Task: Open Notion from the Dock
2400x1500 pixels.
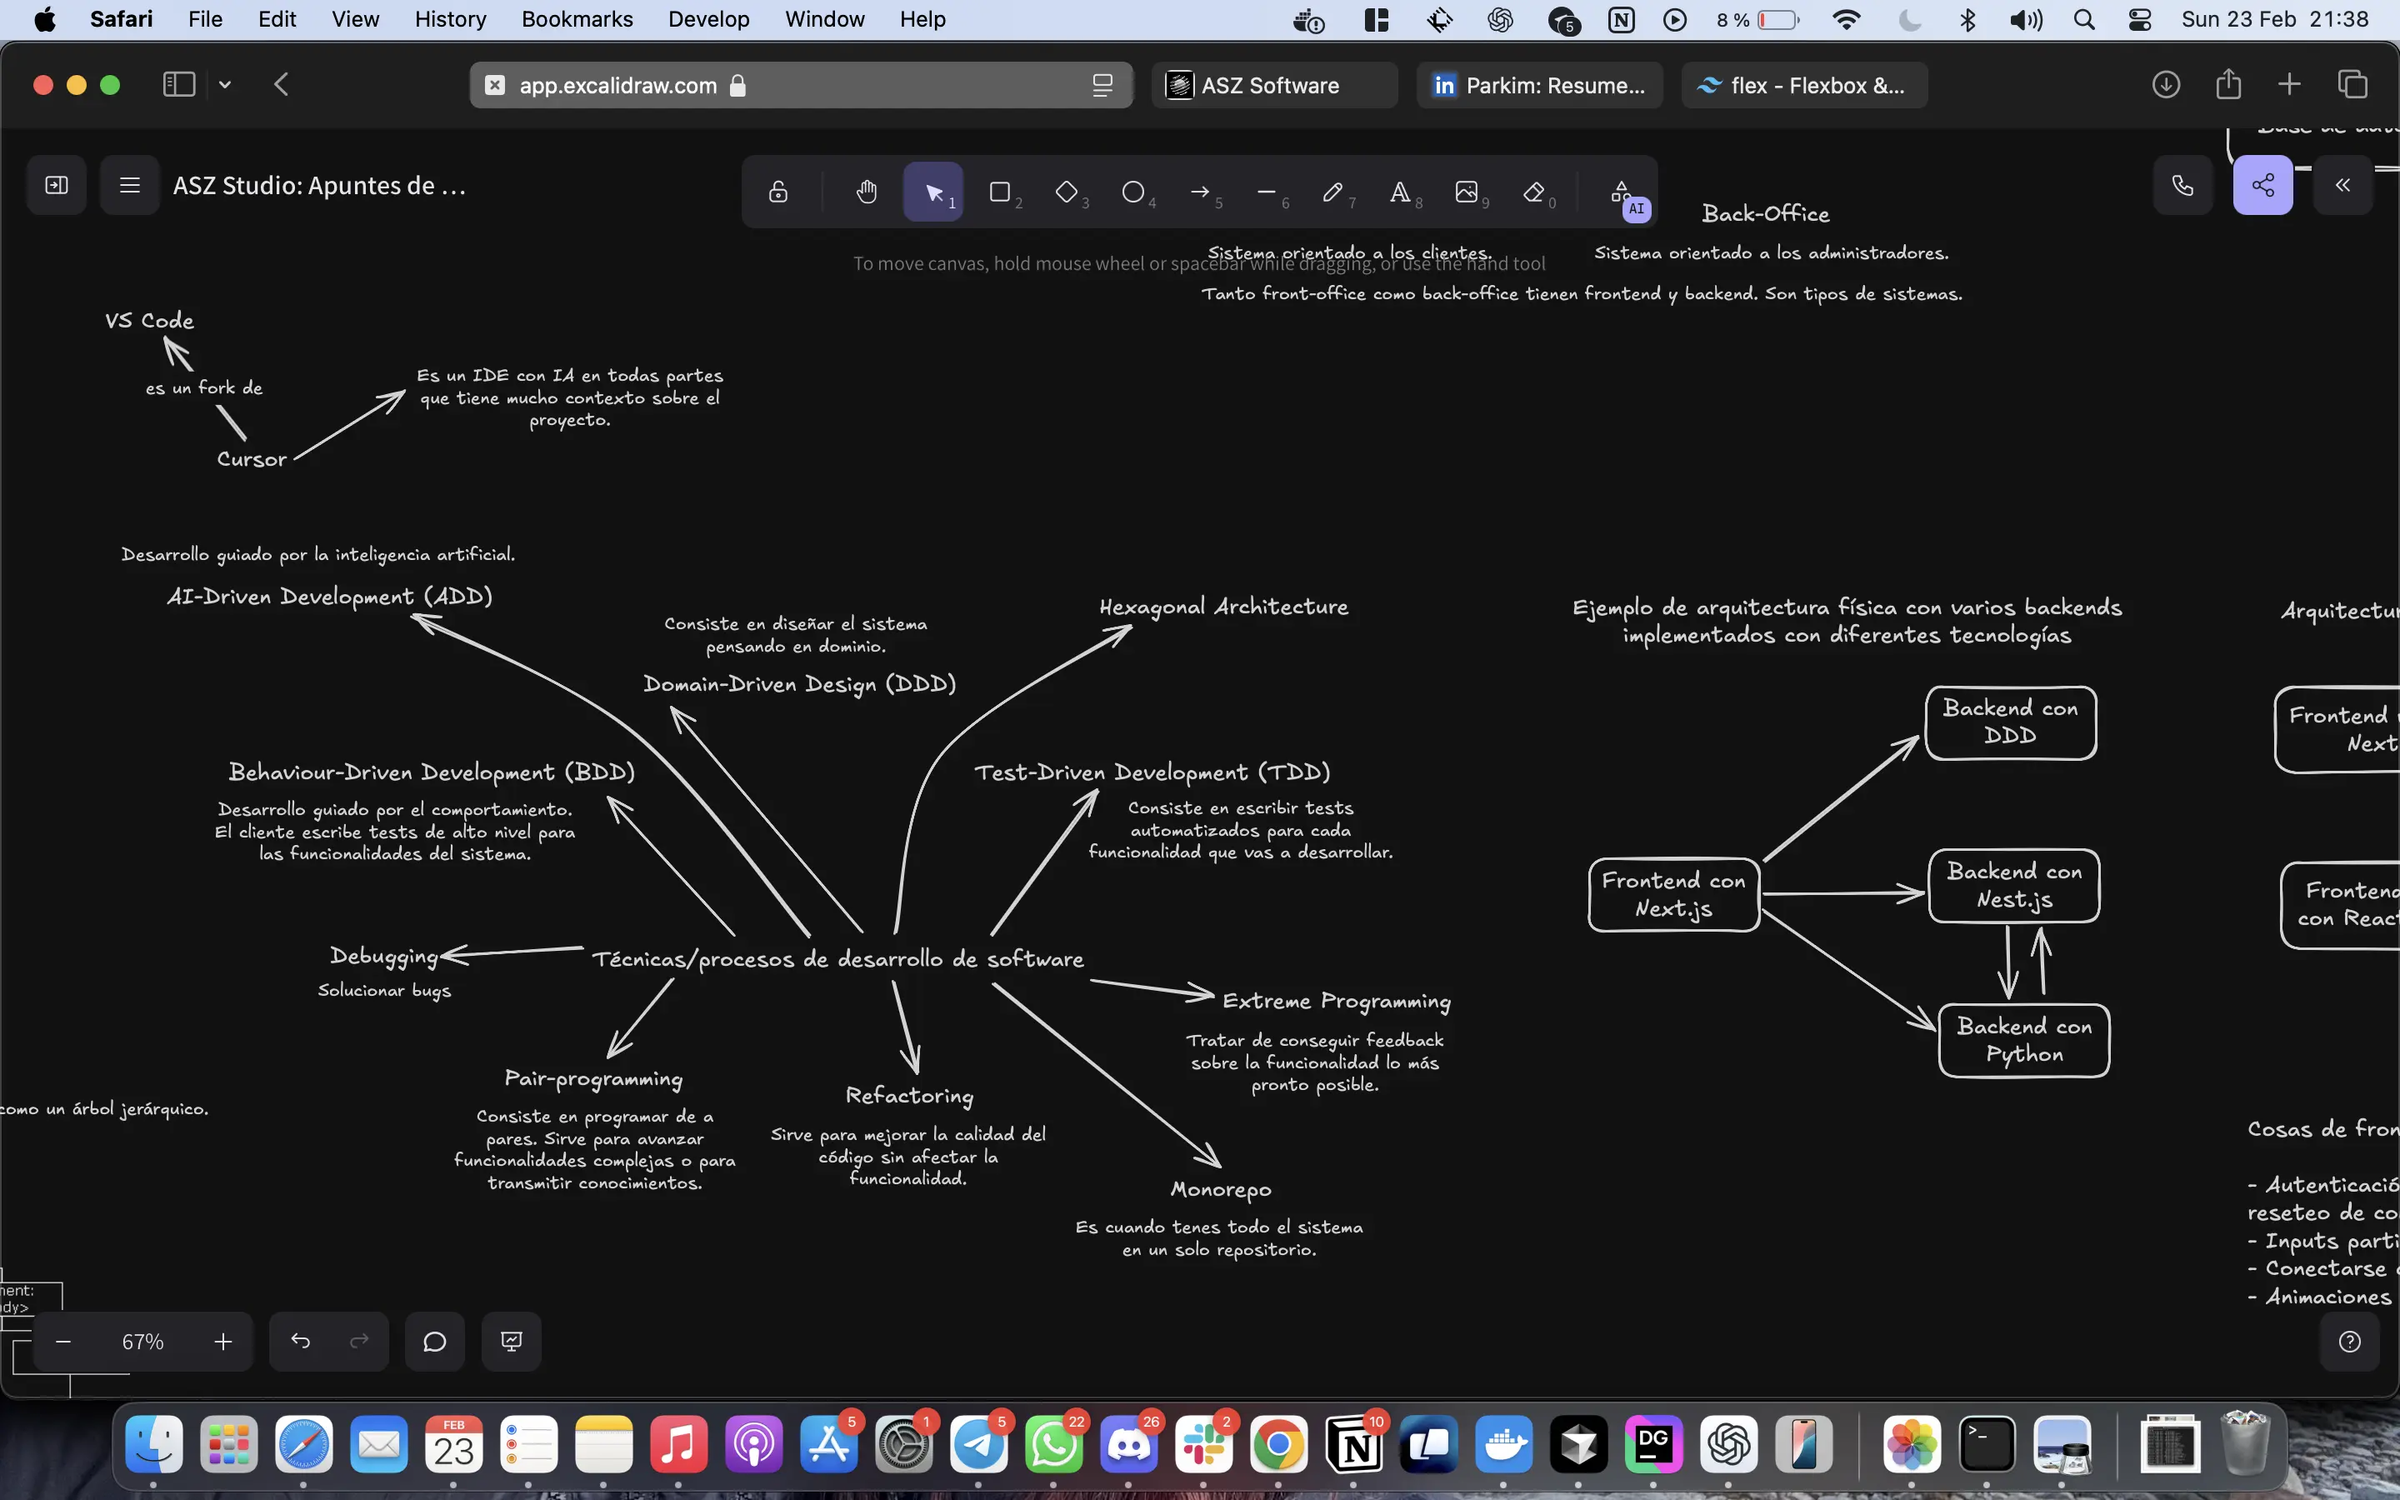Action: point(1353,1444)
